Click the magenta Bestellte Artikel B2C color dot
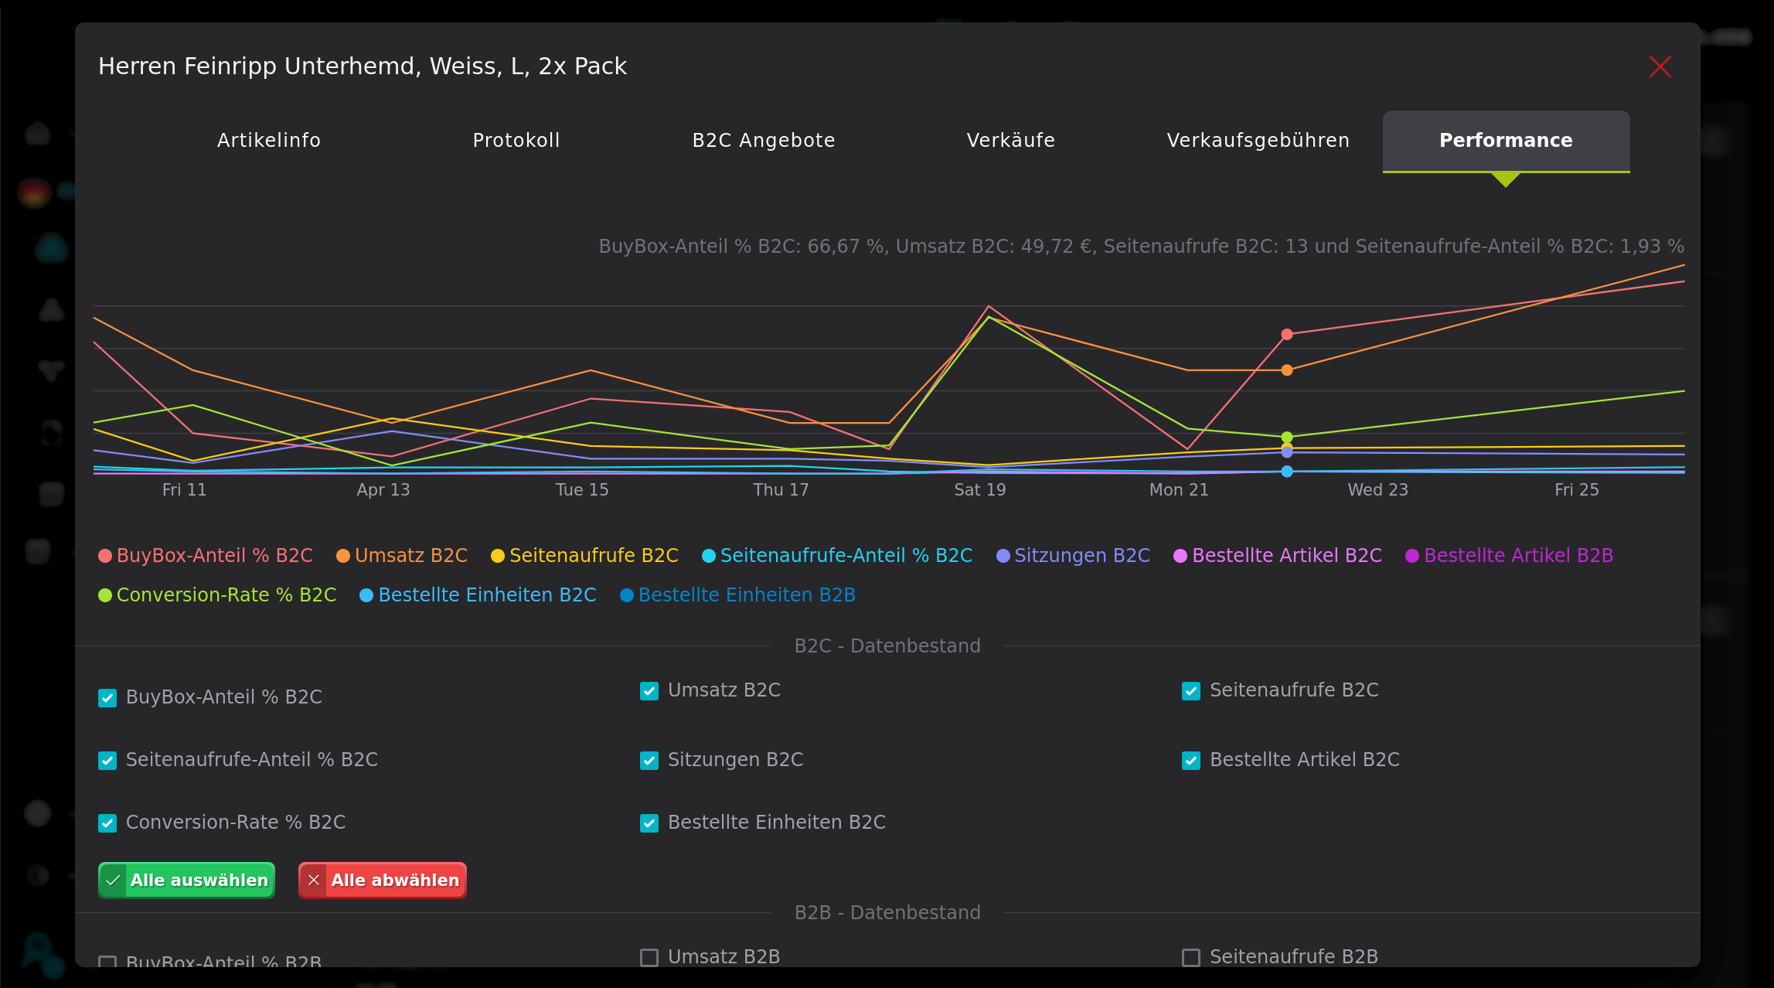Image resolution: width=1774 pixels, height=988 pixels. pos(1181,555)
